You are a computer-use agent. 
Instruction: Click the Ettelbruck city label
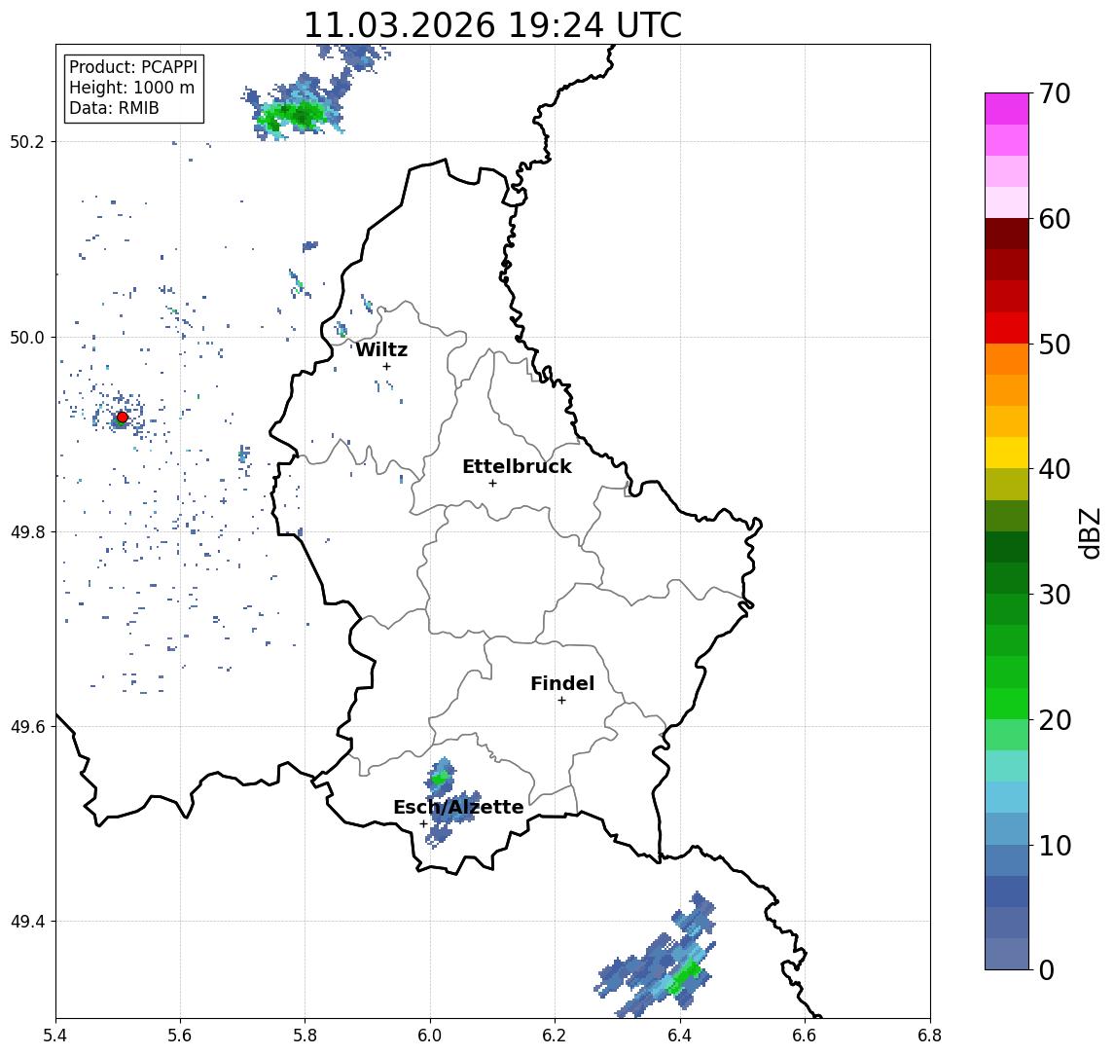point(517,466)
